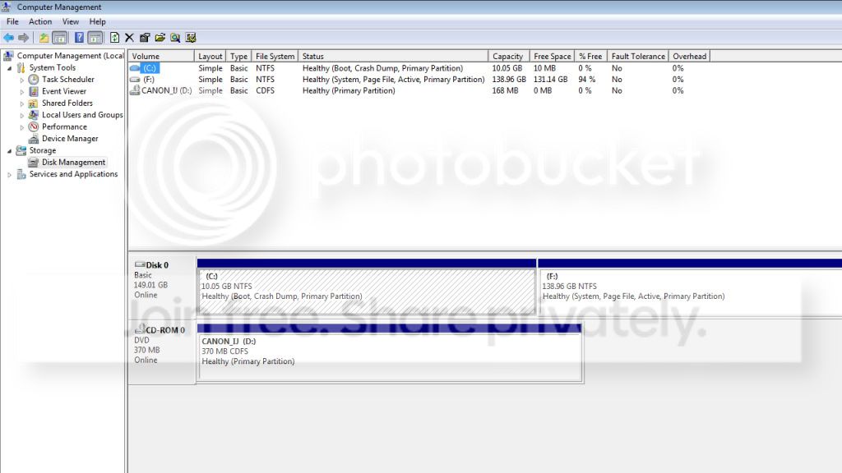842x473 pixels.
Task: Click the open folder toolbar icon
Action: tap(160, 38)
